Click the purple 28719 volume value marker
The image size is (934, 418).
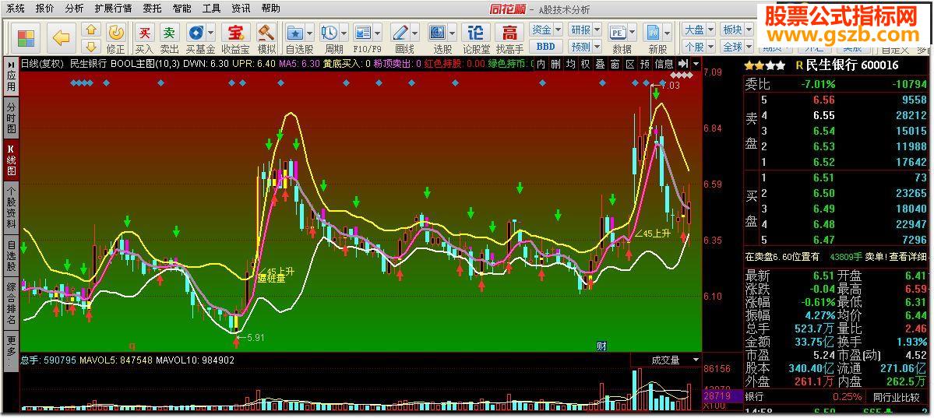[723, 395]
